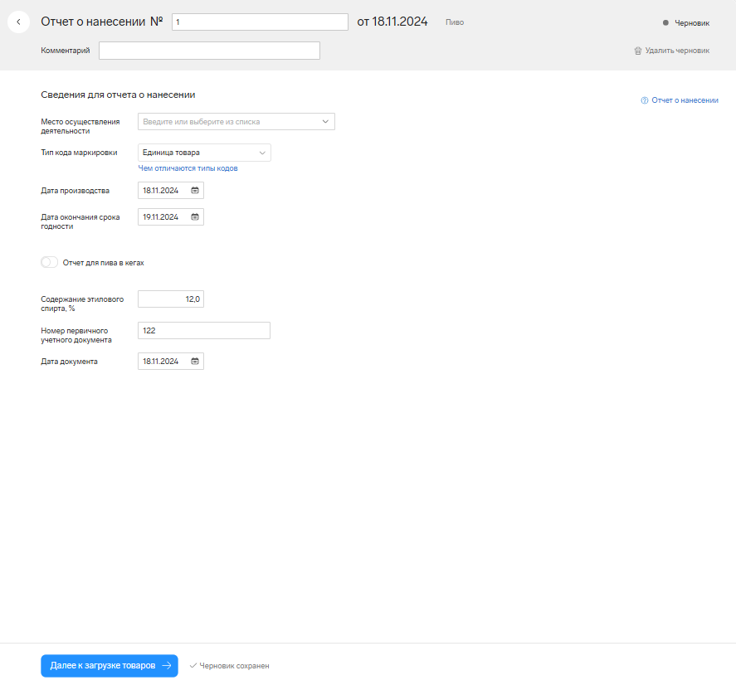Toggle Отчет для пива в кегах switch
The height and width of the screenshot is (685, 736).
pos(49,262)
